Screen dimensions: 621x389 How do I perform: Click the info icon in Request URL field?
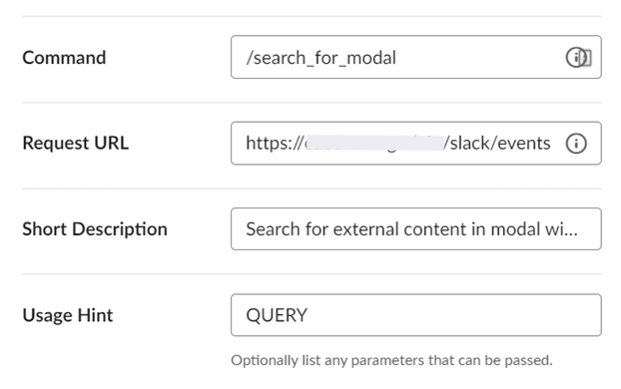pos(576,144)
